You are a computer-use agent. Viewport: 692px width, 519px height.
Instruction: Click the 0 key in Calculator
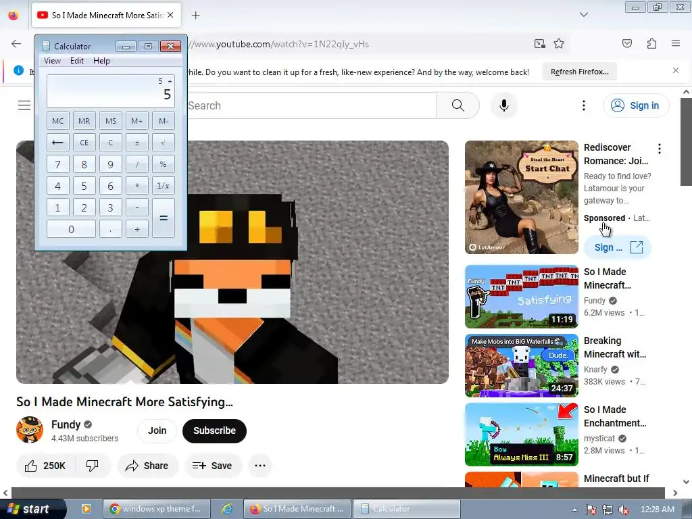[x=71, y=229]
